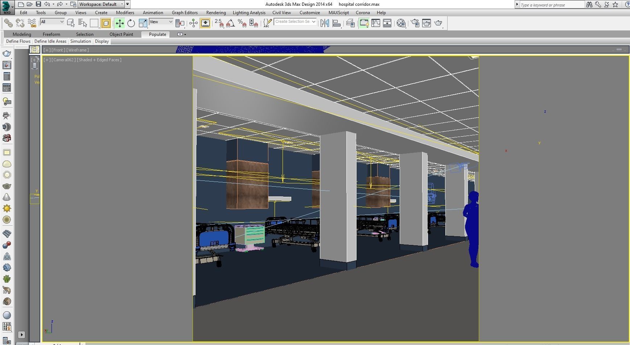Toggle Spinner Snap
This screenshot has width=630, height=345.
(254, 23)
